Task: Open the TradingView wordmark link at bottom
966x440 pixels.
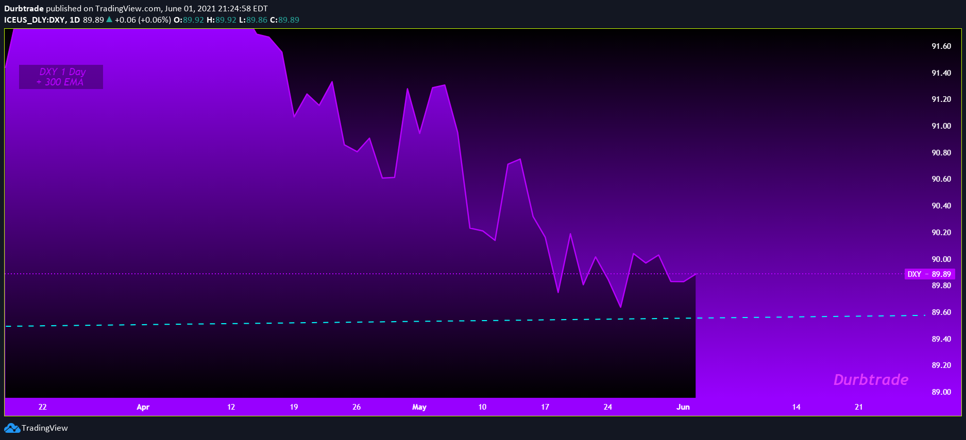Action: click(44, 428)
